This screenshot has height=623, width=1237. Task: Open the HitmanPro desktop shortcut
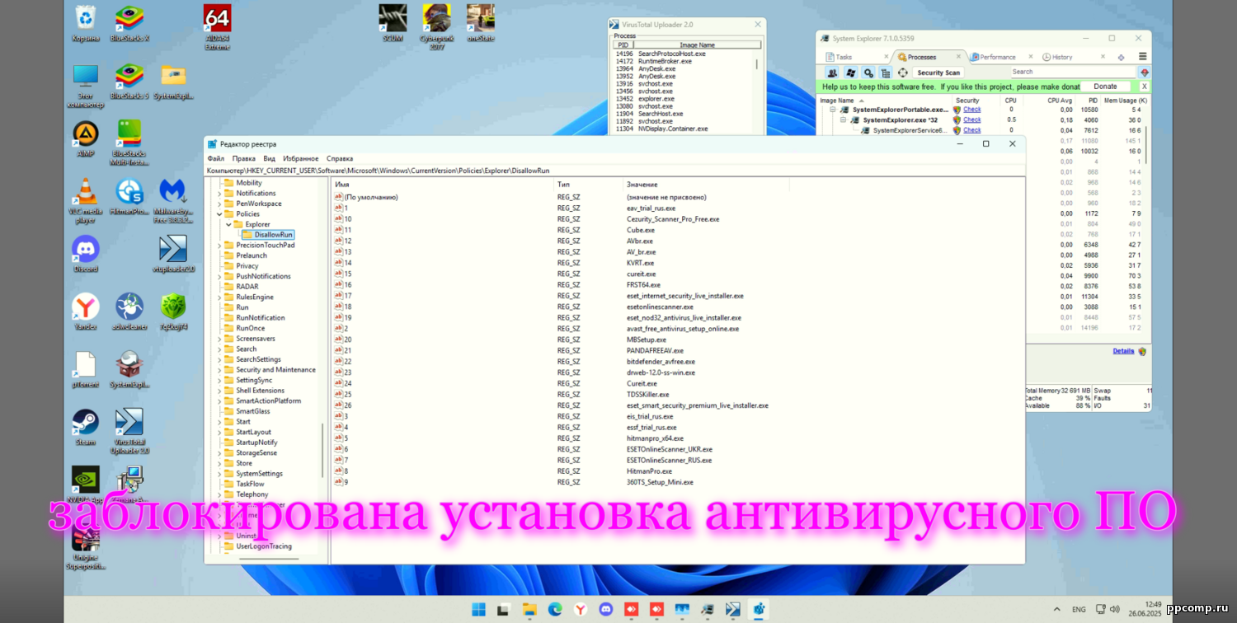[x=129, y=196]
